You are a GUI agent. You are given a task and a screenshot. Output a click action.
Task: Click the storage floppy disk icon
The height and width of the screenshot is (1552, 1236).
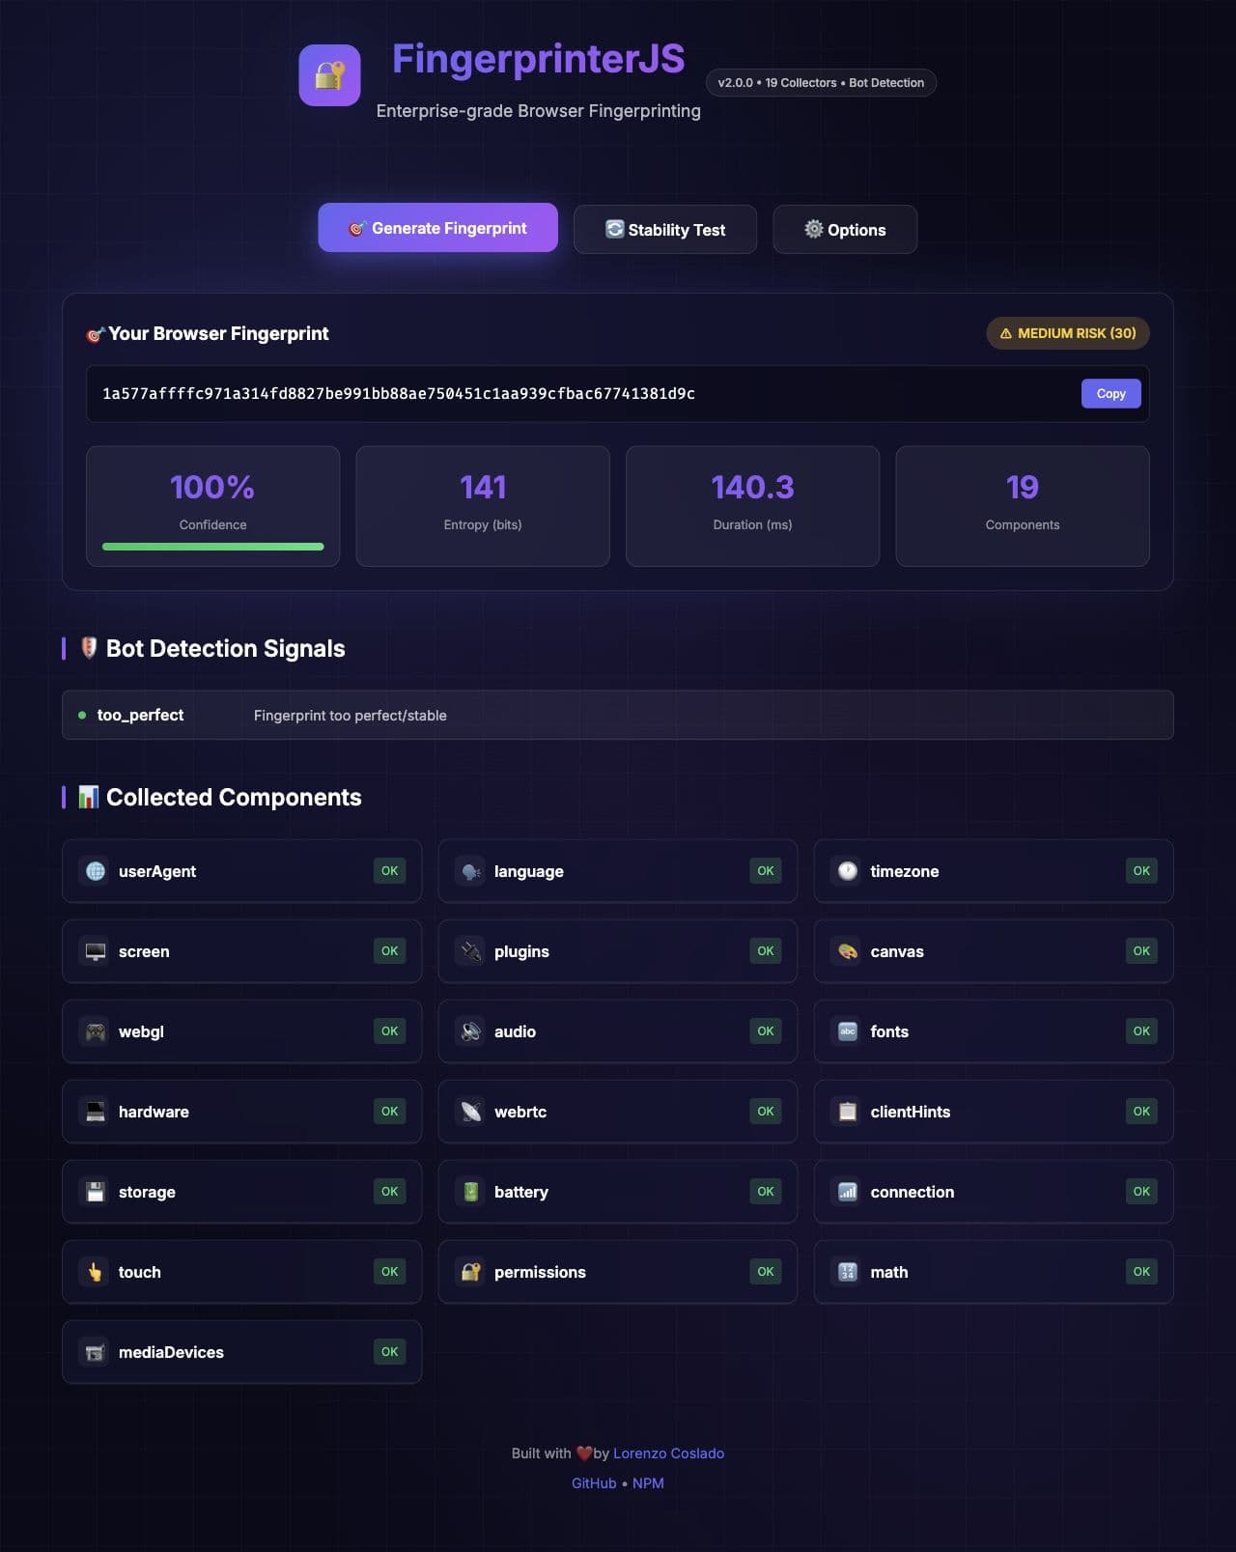click(x=96, y=1192)
